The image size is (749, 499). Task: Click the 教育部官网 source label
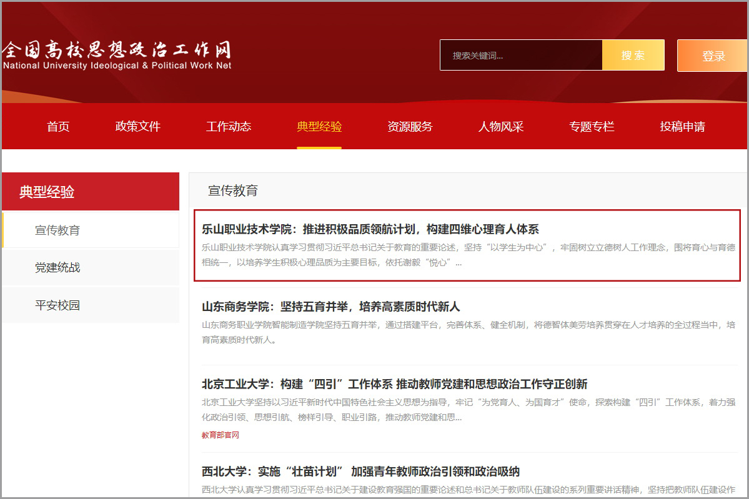220,435
